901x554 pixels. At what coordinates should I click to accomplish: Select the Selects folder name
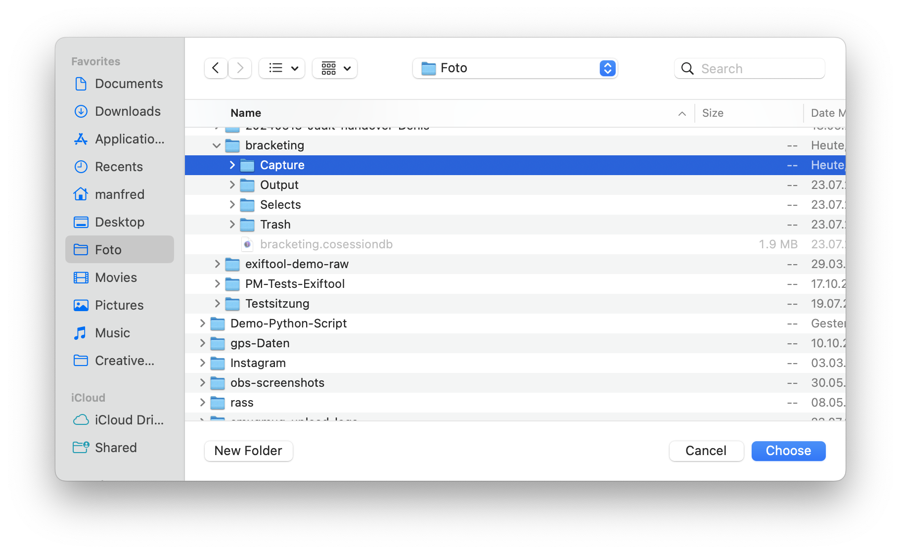(x=280, y=205)
